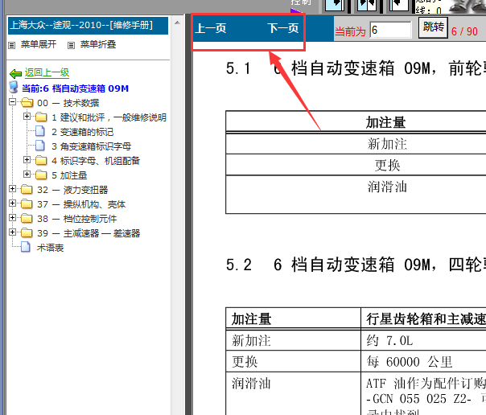The width and height of the screenshot is (486, 415).
Task: Expand the 5 加注量 node
Action: coord(27,174)
